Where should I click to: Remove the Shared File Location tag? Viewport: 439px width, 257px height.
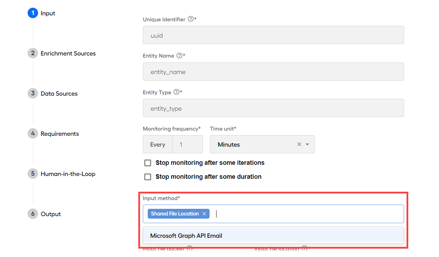click(x=204, y=214)
